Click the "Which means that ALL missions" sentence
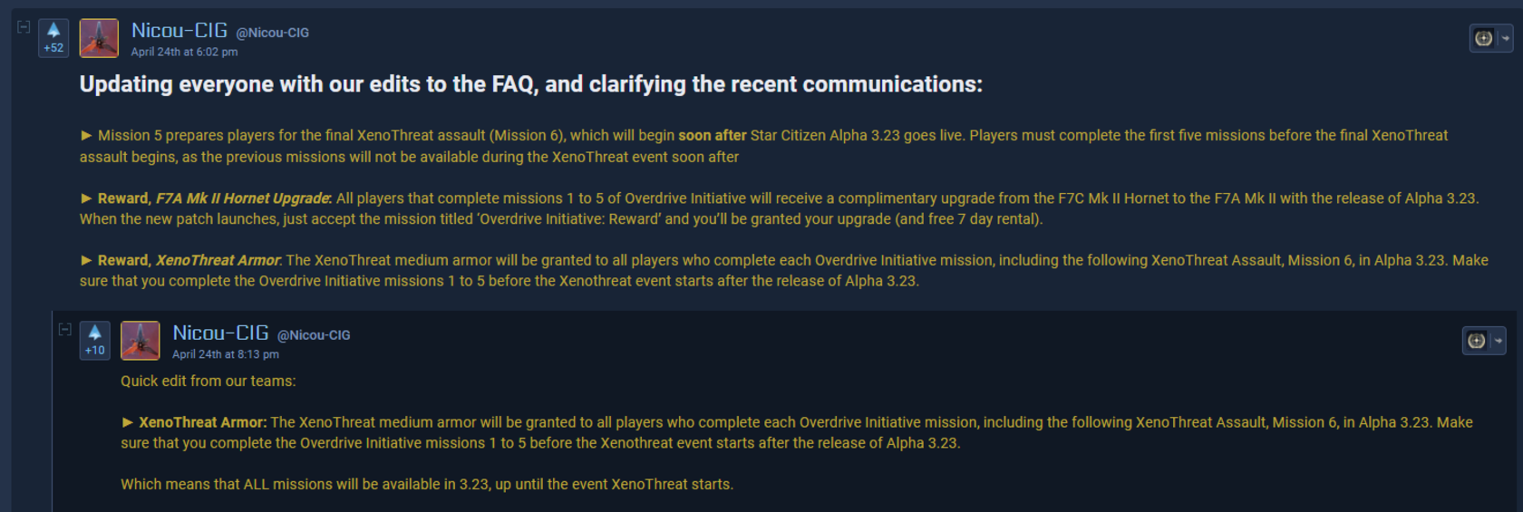Screen dimensions: 1523x512 (426, 484)
